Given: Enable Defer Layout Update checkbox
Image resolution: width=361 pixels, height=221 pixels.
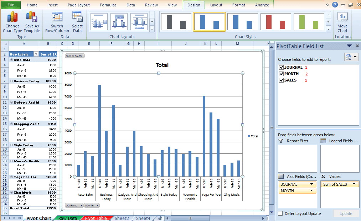Looking at the screenshot, I should point(280,214).
